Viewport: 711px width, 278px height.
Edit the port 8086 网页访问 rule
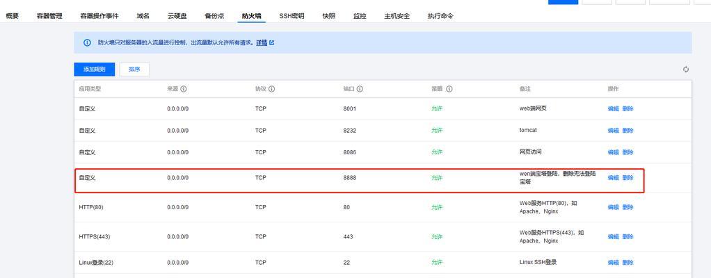coord(613,152)
